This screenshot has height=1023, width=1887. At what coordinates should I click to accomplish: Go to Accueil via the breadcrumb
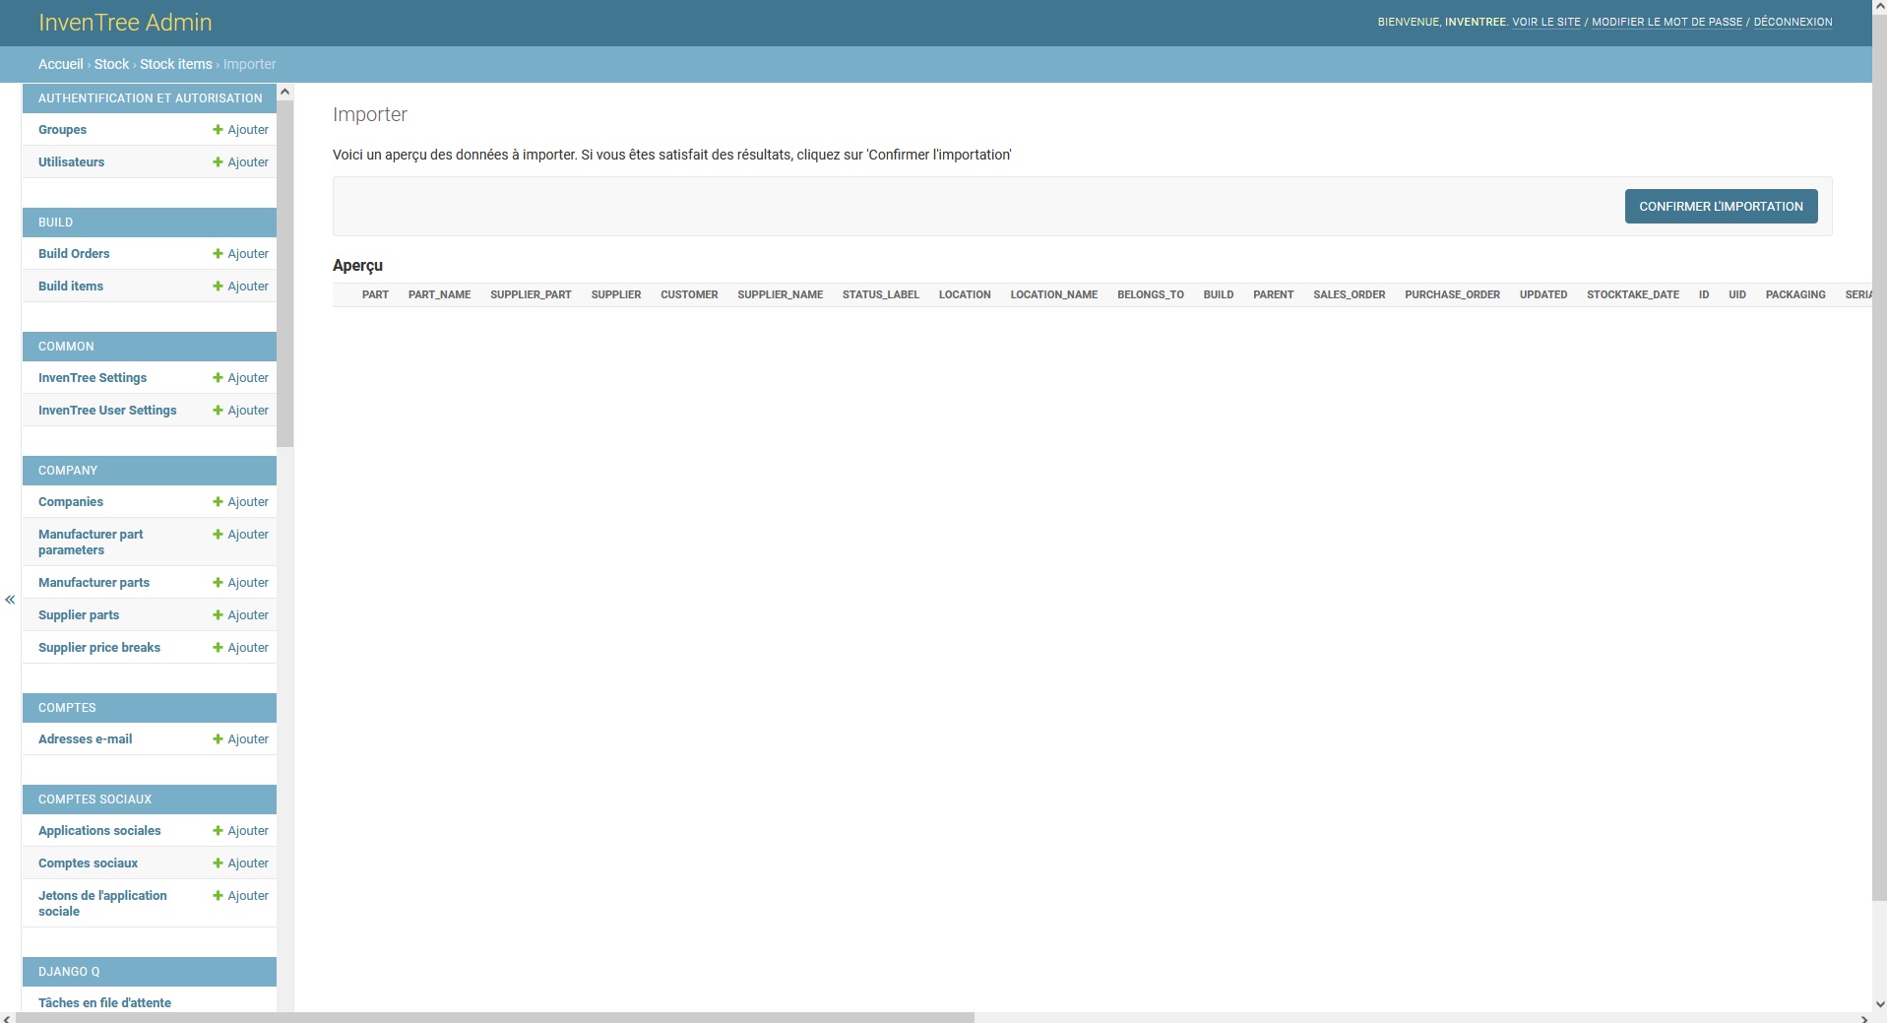coord(60,63)
